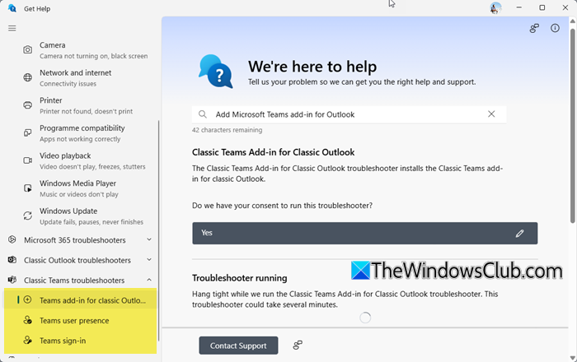577x362 pixels.
Task: Click '42 characters remaining' text
Action: (x=227, y=130)
